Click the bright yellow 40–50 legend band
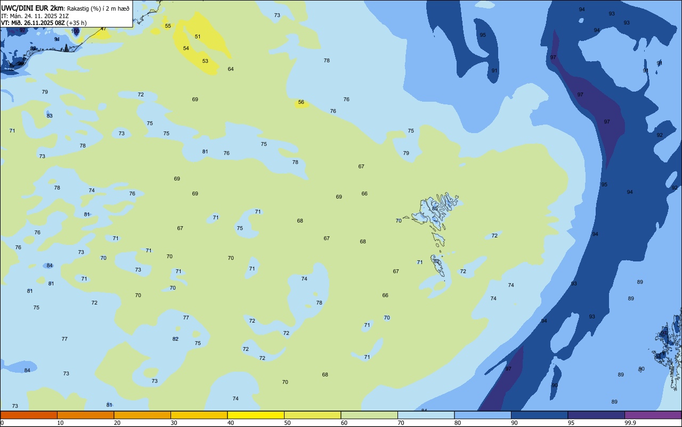The image size is (682, 427). [256, 415]
